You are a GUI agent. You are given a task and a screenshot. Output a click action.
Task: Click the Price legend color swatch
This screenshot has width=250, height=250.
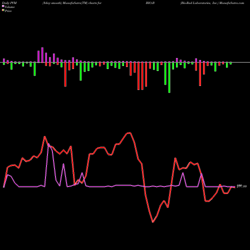3,10
